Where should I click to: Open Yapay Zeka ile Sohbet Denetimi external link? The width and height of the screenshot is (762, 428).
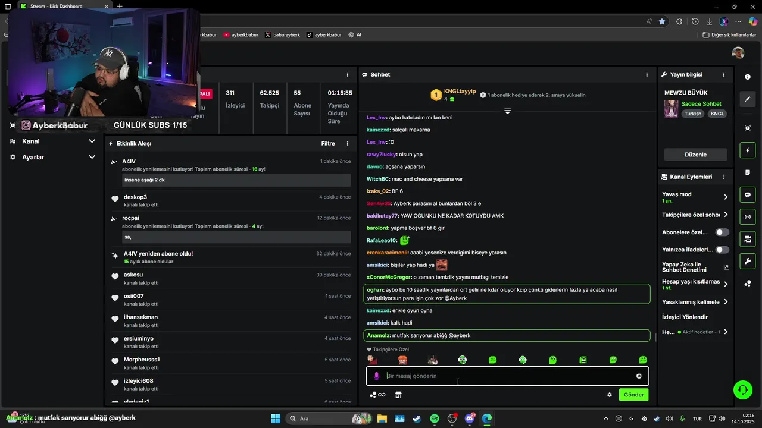(726, 267)
